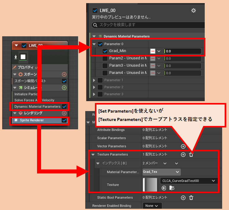
Task: Expand the Parameter 1 group
Action: pos(94,80)
